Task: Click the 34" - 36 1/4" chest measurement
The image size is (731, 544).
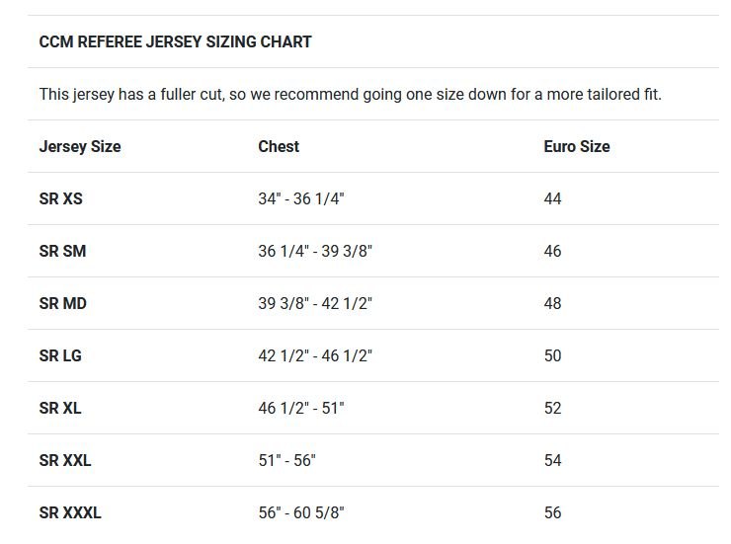Action: pyautogui.click(x=301, y=198)
